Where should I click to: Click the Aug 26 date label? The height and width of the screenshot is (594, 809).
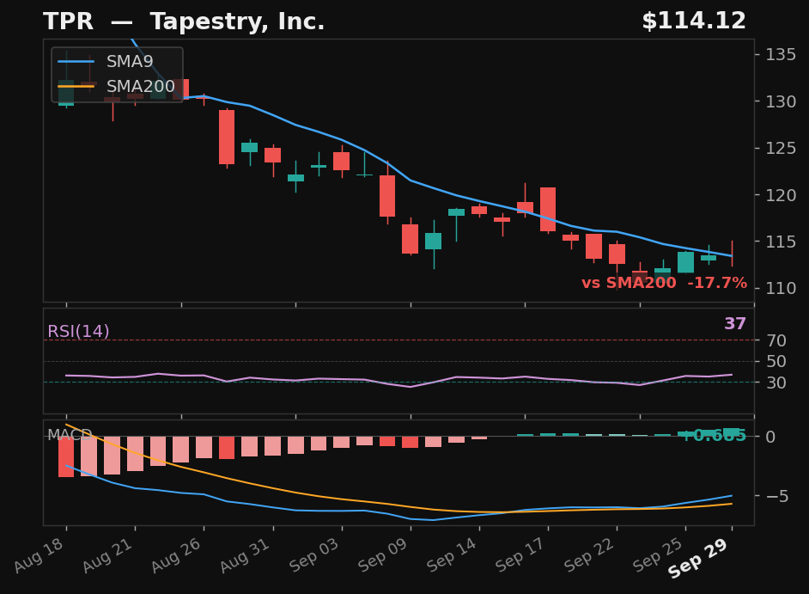click(x=176, y=554)
